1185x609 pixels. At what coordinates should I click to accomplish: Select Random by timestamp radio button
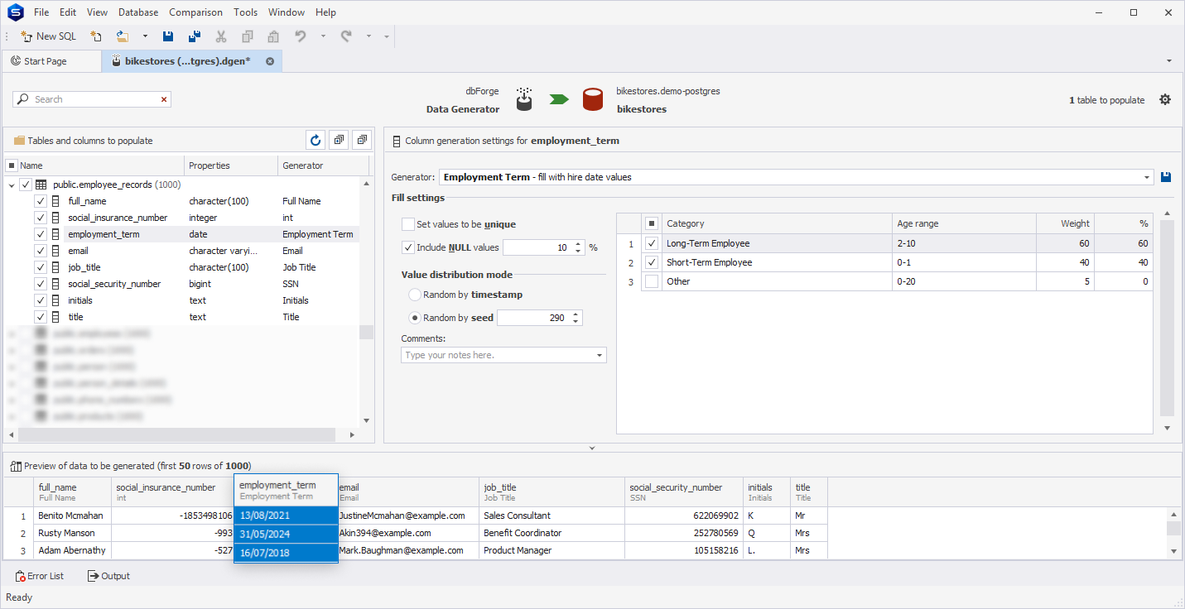coord(415,295)
